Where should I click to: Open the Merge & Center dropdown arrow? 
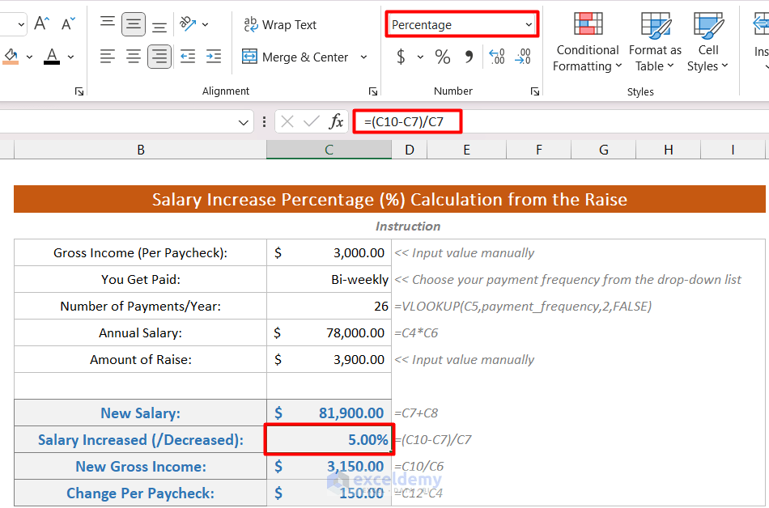point(364,57)
